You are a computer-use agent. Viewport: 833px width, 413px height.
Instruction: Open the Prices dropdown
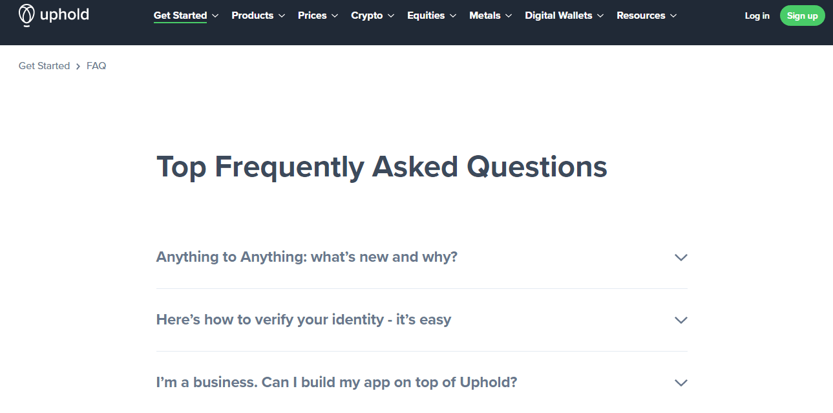tap(312, 15)
